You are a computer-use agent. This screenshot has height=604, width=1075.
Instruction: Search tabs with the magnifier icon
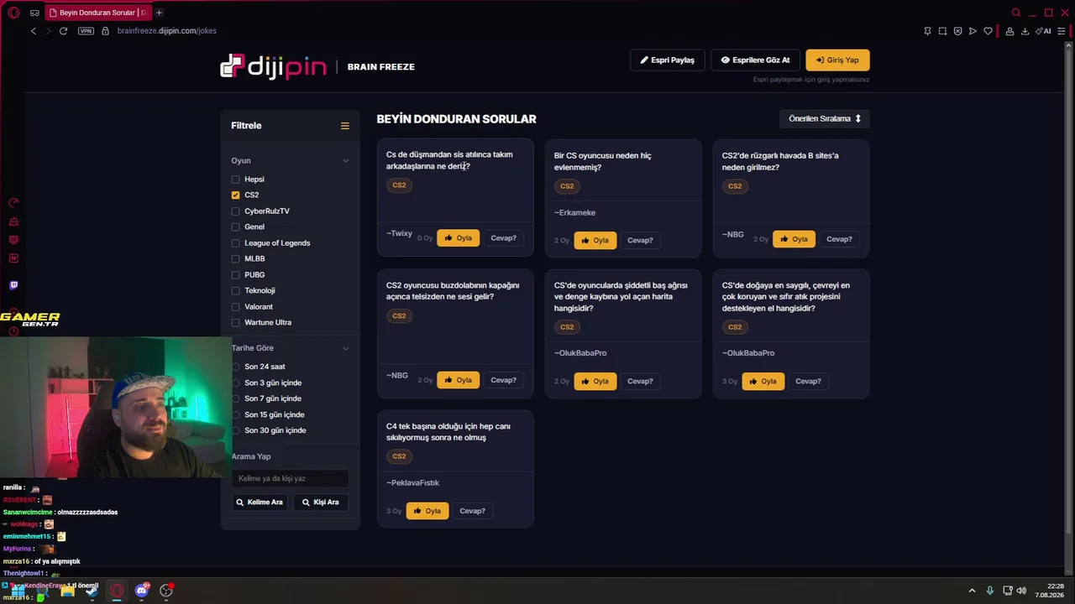1016,13
